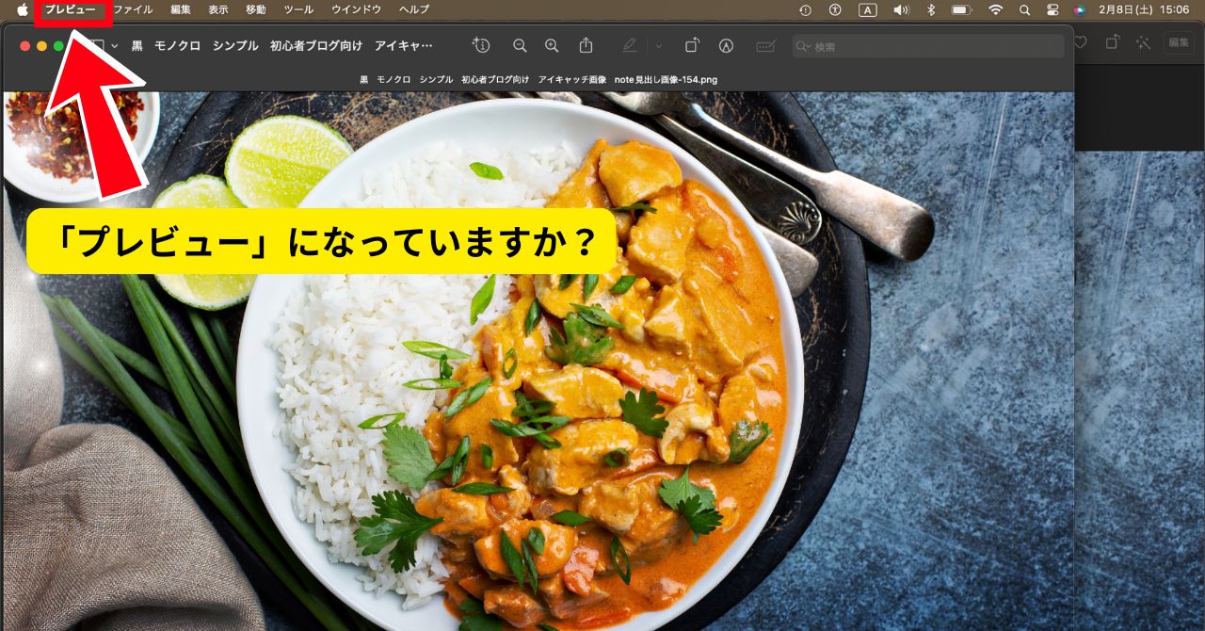Check the battery status
Viewport: 1205px width, 631px height.
click(961, 9)
